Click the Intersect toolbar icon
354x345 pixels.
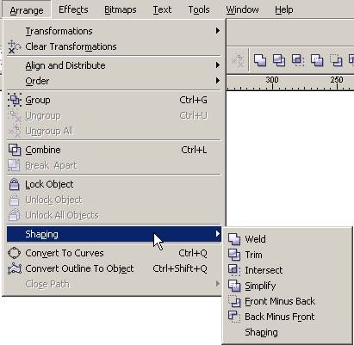(298, 60)
